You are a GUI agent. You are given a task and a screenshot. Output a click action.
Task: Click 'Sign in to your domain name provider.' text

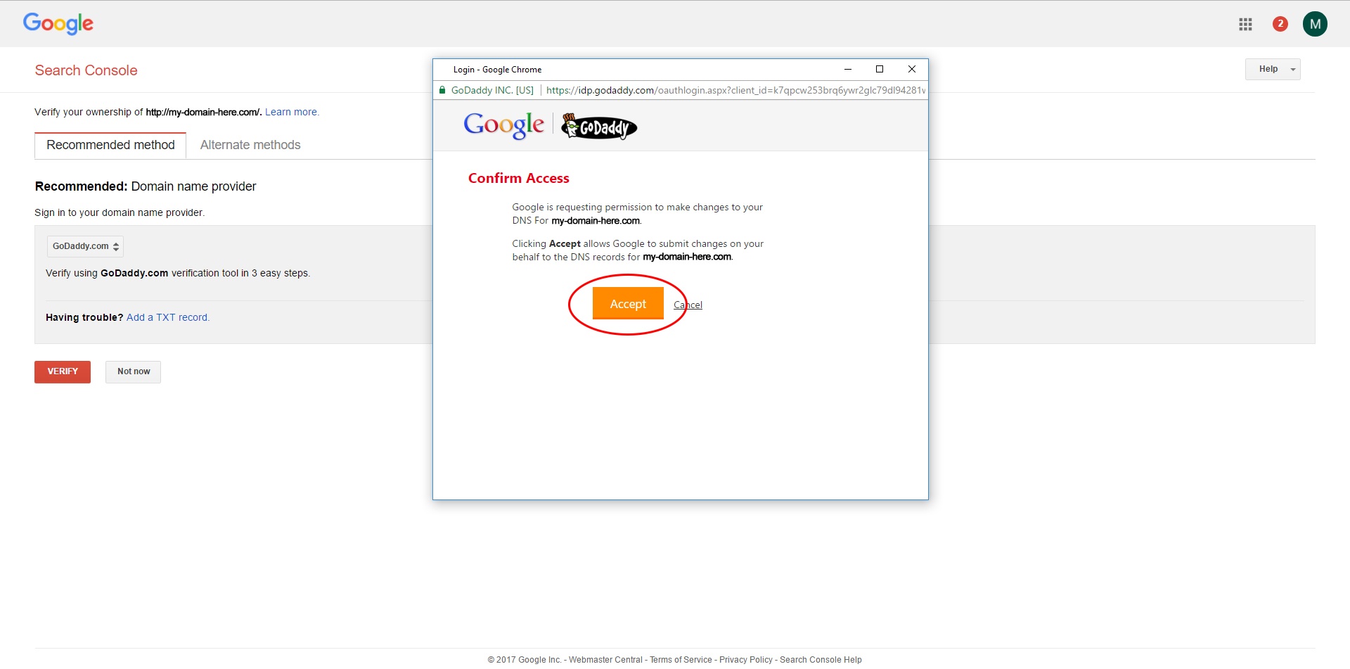coord(120,212)
